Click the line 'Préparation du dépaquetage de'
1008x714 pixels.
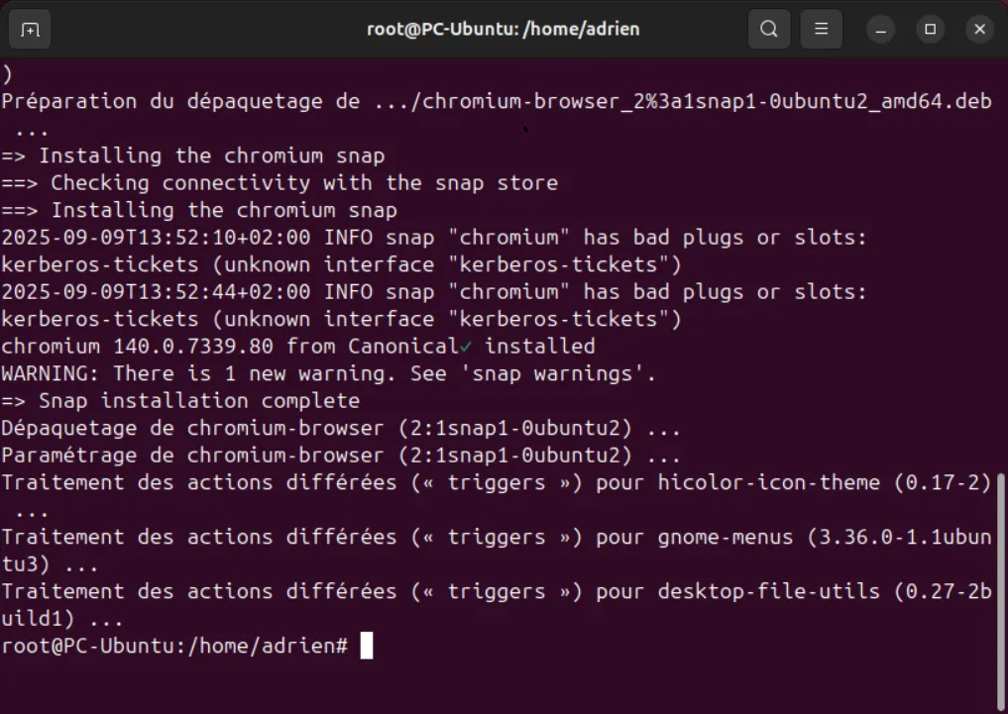pyautogui.click(x=497, y=101)
